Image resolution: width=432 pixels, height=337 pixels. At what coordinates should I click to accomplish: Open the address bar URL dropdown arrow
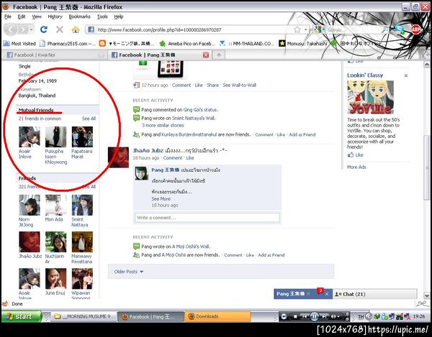point(306,29)
